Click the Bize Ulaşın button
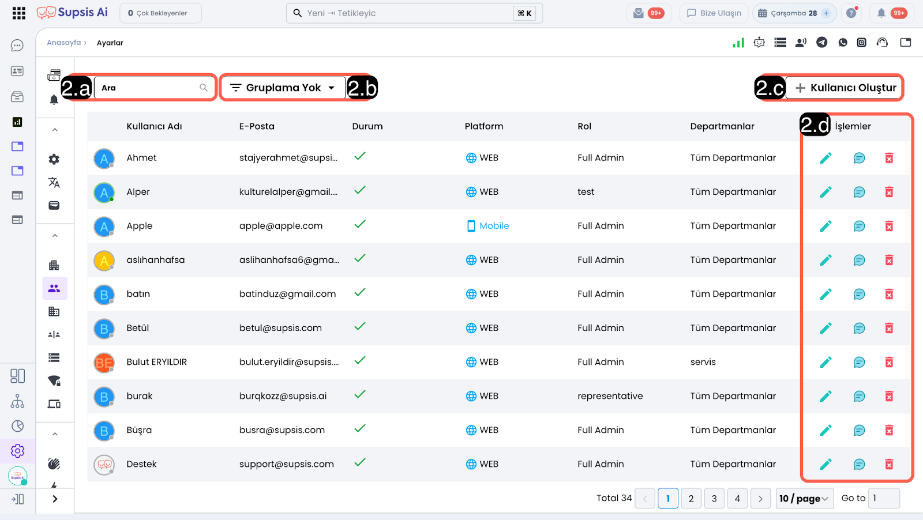The width and height of the screenshot is (923, 520). 714,13
